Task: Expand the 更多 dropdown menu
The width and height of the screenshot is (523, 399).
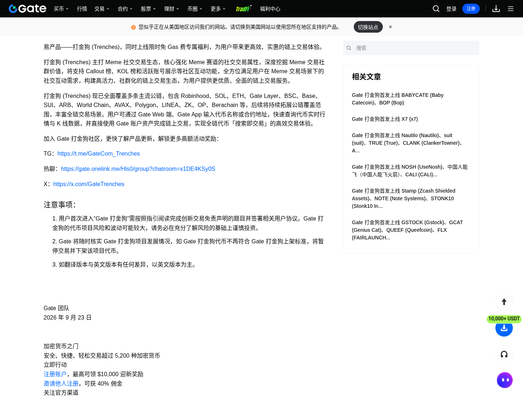Action: tap(218, 9)
